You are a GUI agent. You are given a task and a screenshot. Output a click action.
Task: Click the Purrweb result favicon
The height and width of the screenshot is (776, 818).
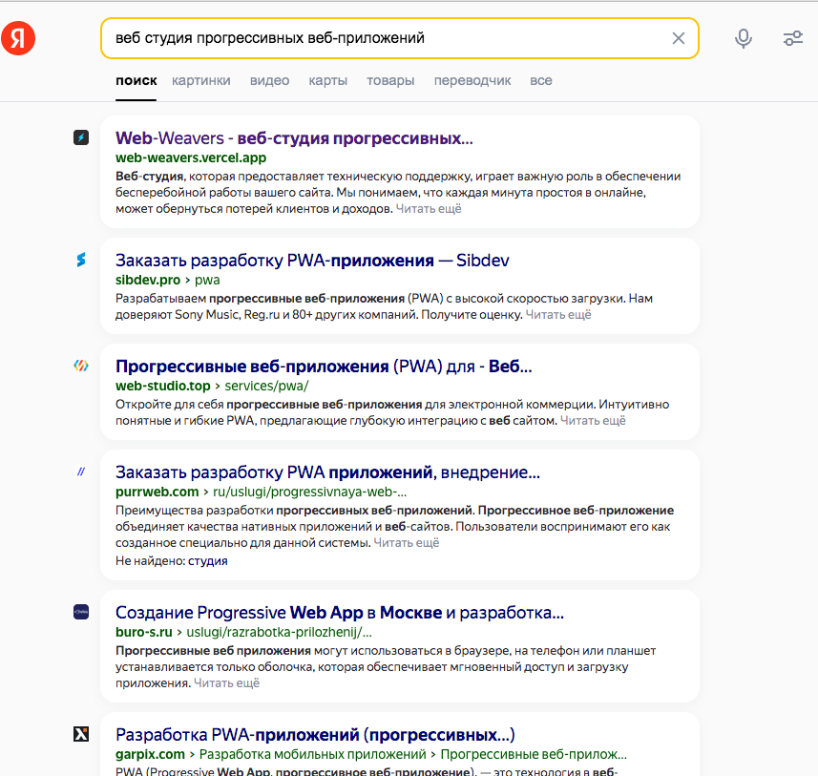pos(81,472)
